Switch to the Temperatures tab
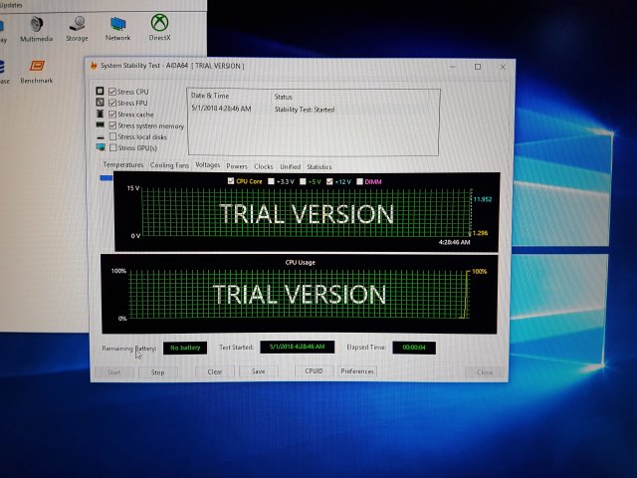The image size is (637, 478). (x=122, y=165)
